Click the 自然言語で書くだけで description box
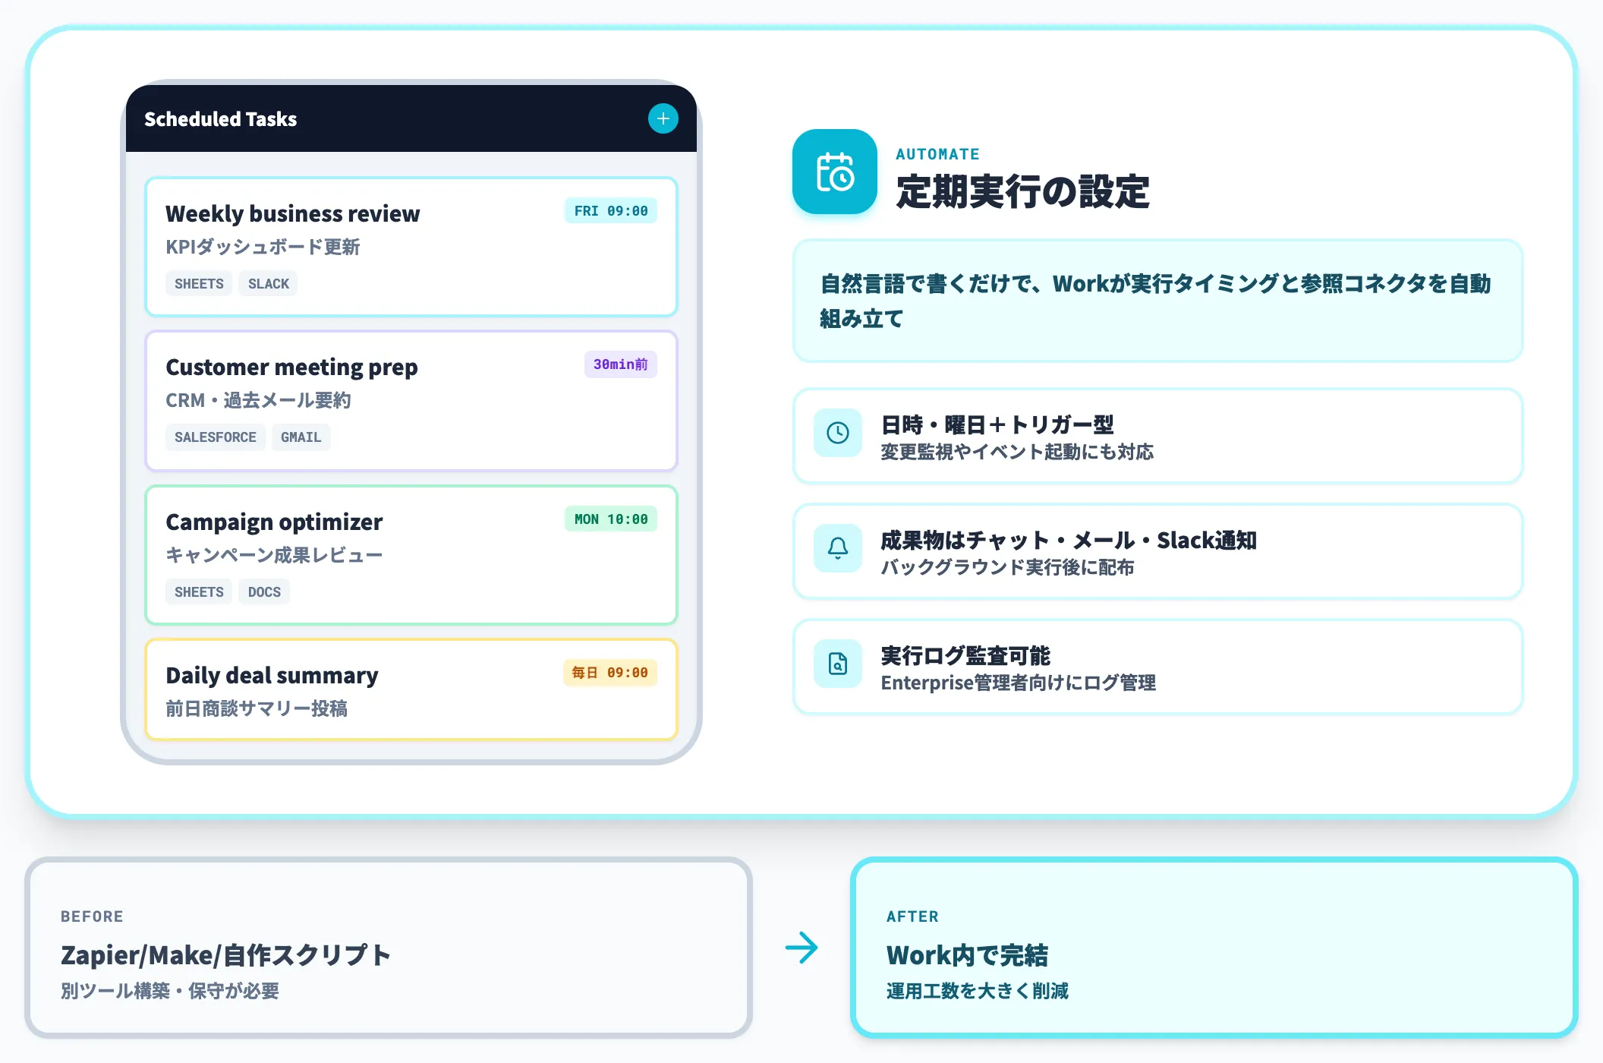Image resolution: width=1603 pixels, height=1063 pixels. [1157, 301]
